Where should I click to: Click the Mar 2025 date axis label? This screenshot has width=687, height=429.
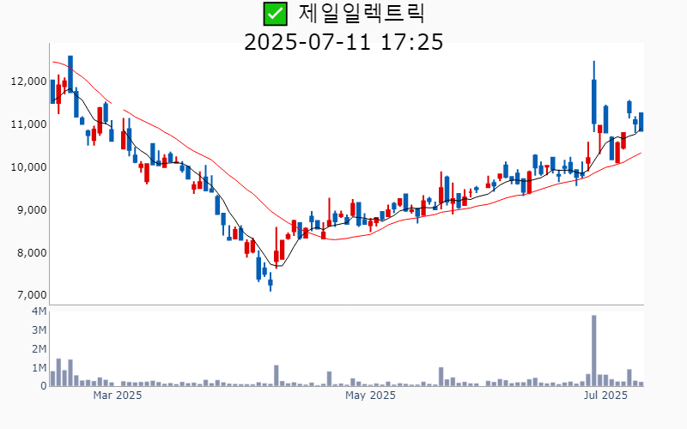click(117, 396)
